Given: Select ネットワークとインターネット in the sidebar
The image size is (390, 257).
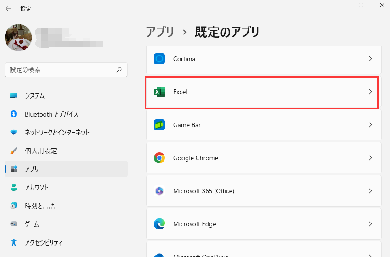Looking at the screenshot, I should [x=57, y=133].
